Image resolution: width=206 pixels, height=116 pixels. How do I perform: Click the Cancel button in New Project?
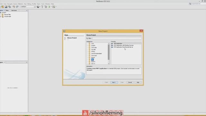tap(130, 82)
